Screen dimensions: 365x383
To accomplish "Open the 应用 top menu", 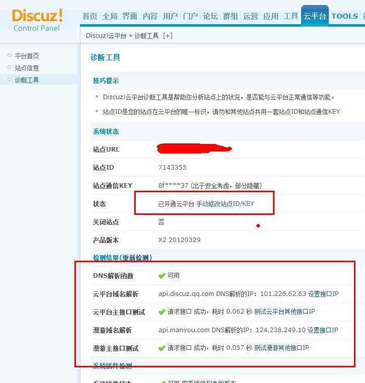I will [x=270, y=16].
